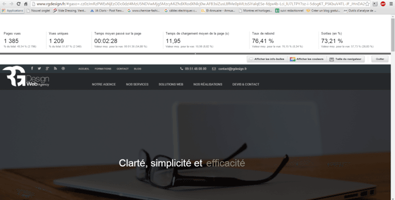Screen dimensions: 395x200
Task: Open the Outils d'analyse bookmark
Action: (x=360, y=10)
